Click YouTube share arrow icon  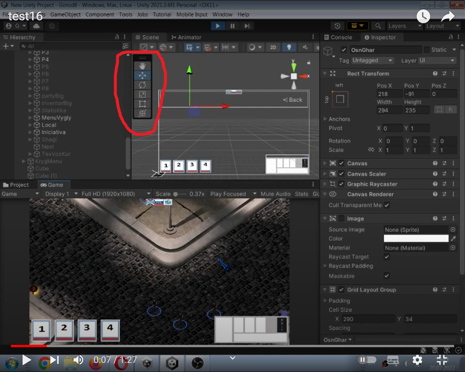click(x=448, y=16)
